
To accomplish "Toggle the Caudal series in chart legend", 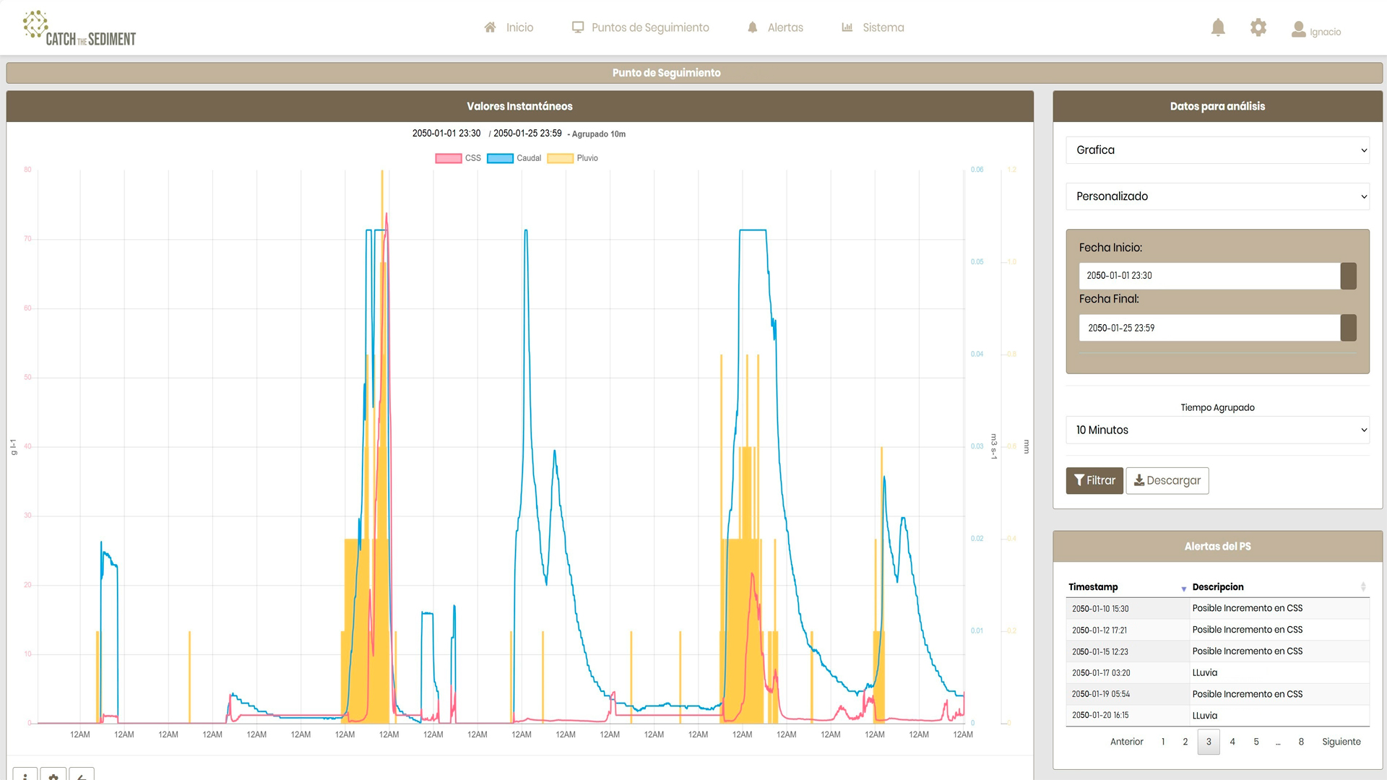I will pyautogui.click(x=514, y=158).
